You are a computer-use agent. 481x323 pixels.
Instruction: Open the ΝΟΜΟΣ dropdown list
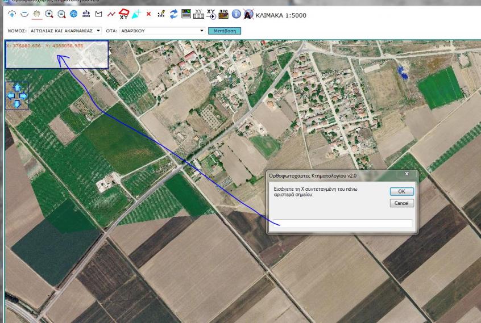click(65, 31)
